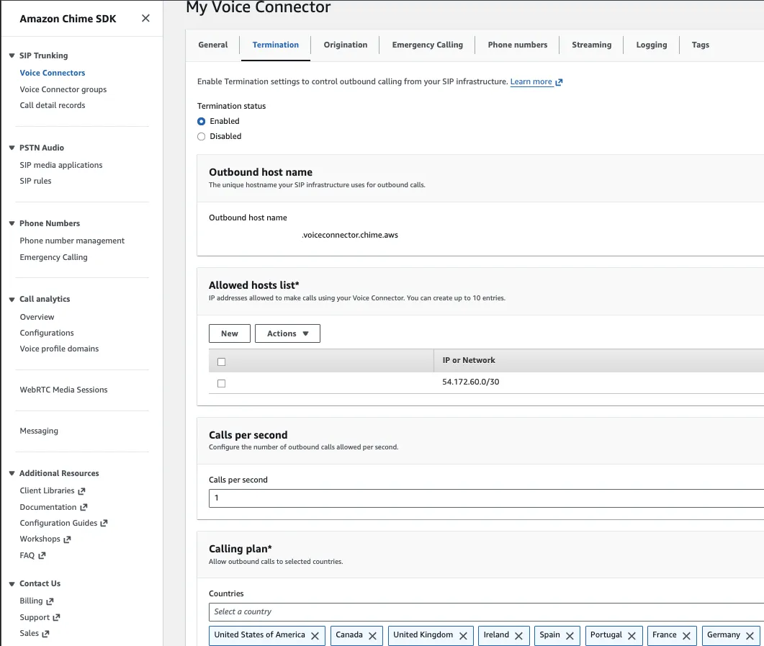Open Call analytics Overview
The height and width of the screenshot is (646, 764).
click(x=37, y=317)
